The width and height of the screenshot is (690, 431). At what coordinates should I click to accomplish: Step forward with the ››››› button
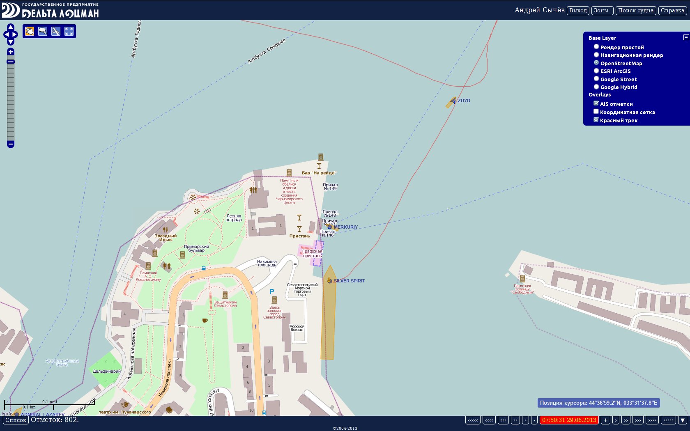669,420
